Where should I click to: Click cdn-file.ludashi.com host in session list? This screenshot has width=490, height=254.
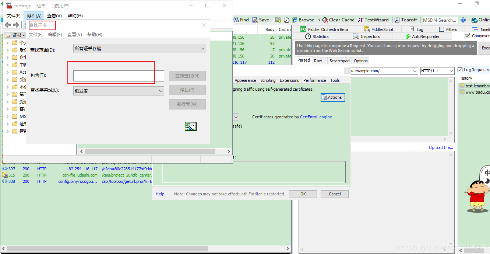click(x=80, y=175)
